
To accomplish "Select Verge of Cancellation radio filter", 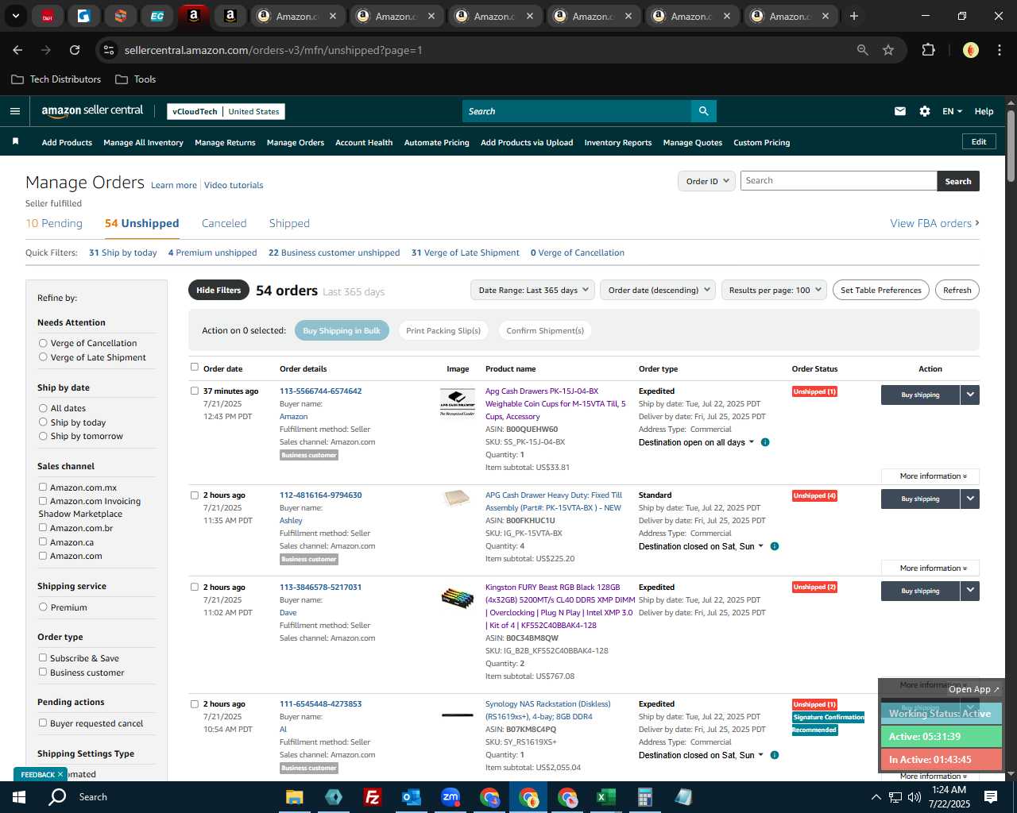I will coord(43,343).
